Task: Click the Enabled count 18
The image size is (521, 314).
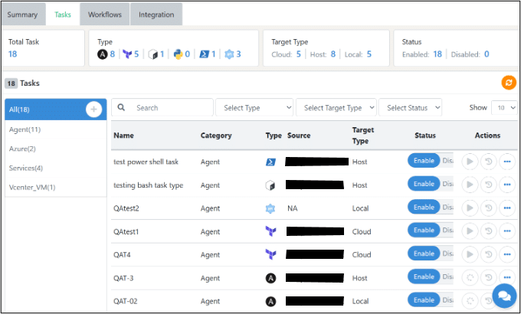Action: pyautogui.click(x=437, y=54)
